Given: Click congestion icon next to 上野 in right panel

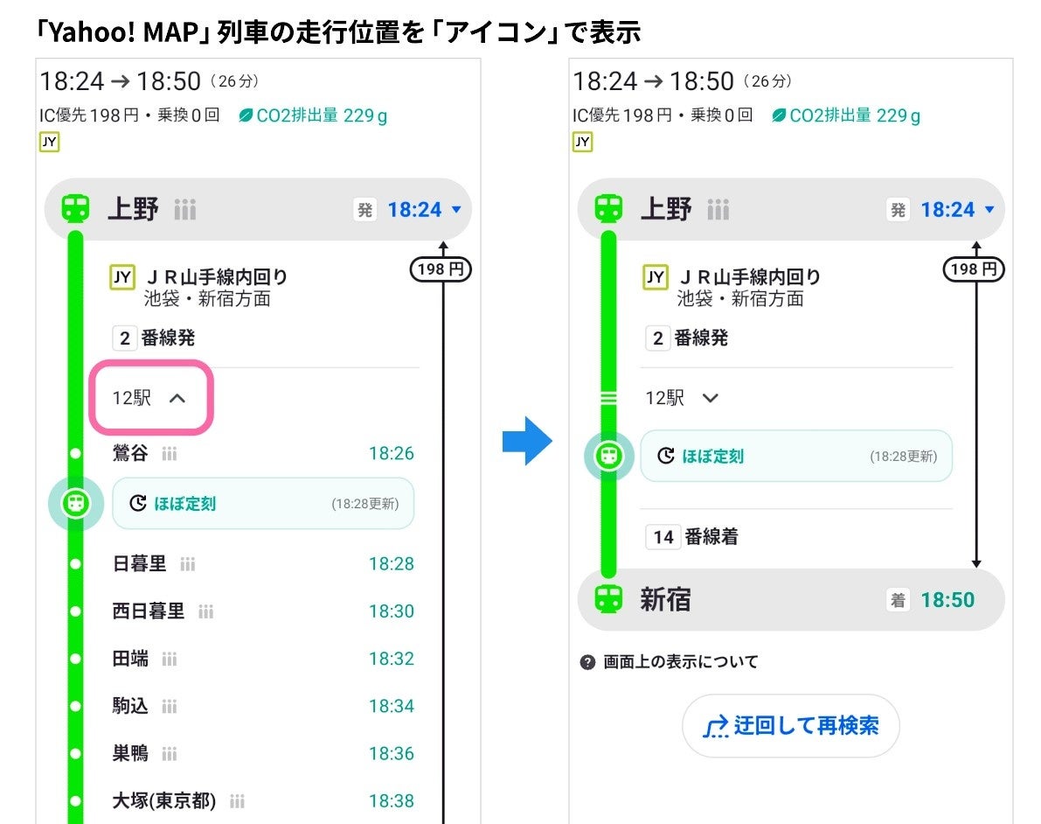Looking at the screenshot, I should (x=718, y=209).
